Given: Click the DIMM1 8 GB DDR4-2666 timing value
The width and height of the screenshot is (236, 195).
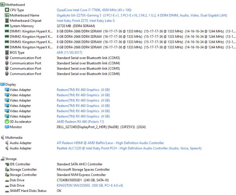Looking at the screenshot, I should pos(146,31).
